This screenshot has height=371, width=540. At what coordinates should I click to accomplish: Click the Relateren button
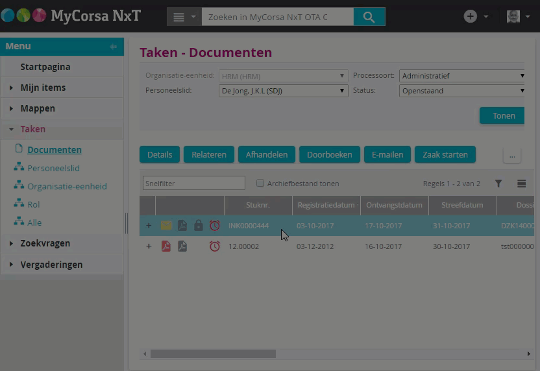(x=209, y=154)
